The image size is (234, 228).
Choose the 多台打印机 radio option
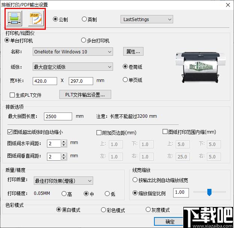click(x=84, y=40)
